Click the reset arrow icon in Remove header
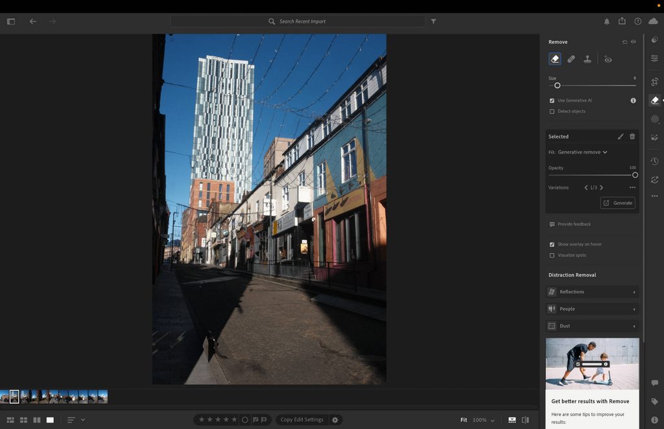 tap(624, 42)
